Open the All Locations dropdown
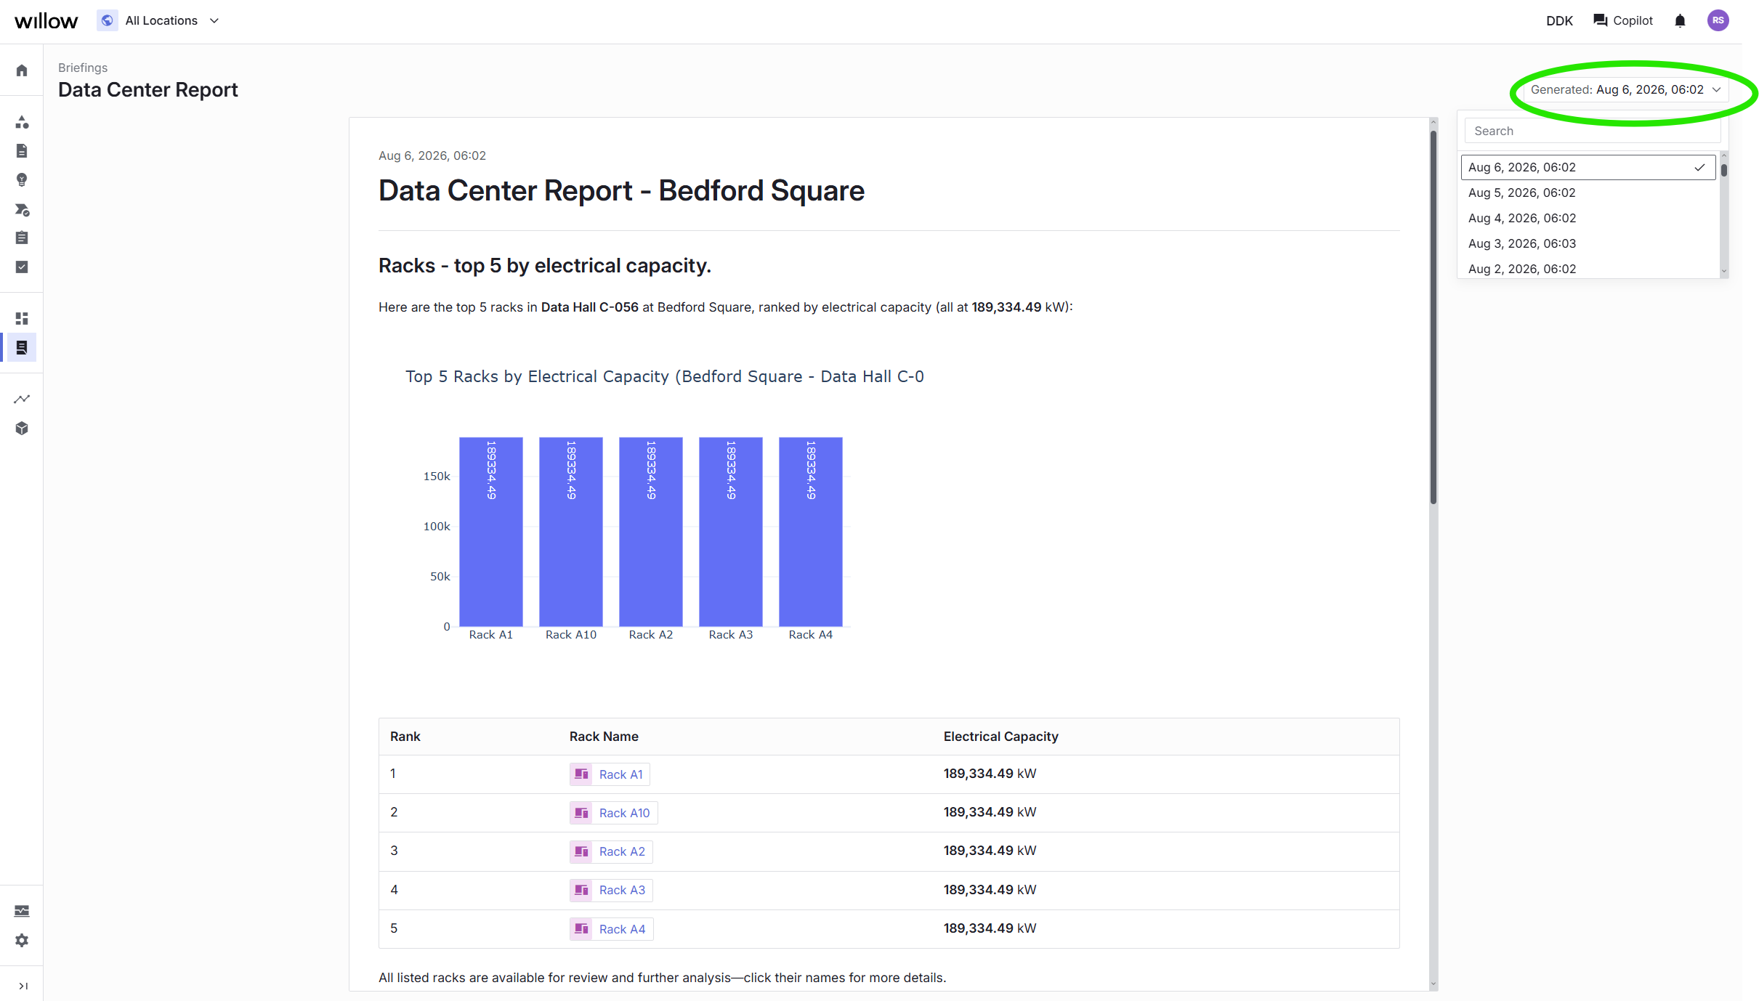 (x=158, y=20)
